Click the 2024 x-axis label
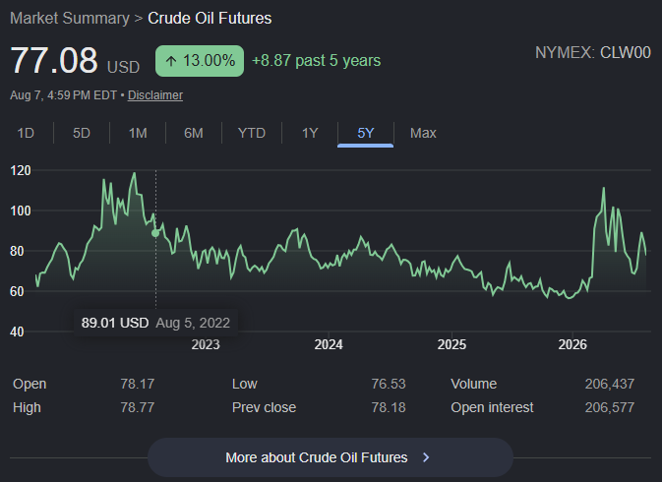 [329, 345]
